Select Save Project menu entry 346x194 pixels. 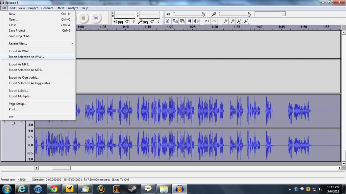point(38,30)
